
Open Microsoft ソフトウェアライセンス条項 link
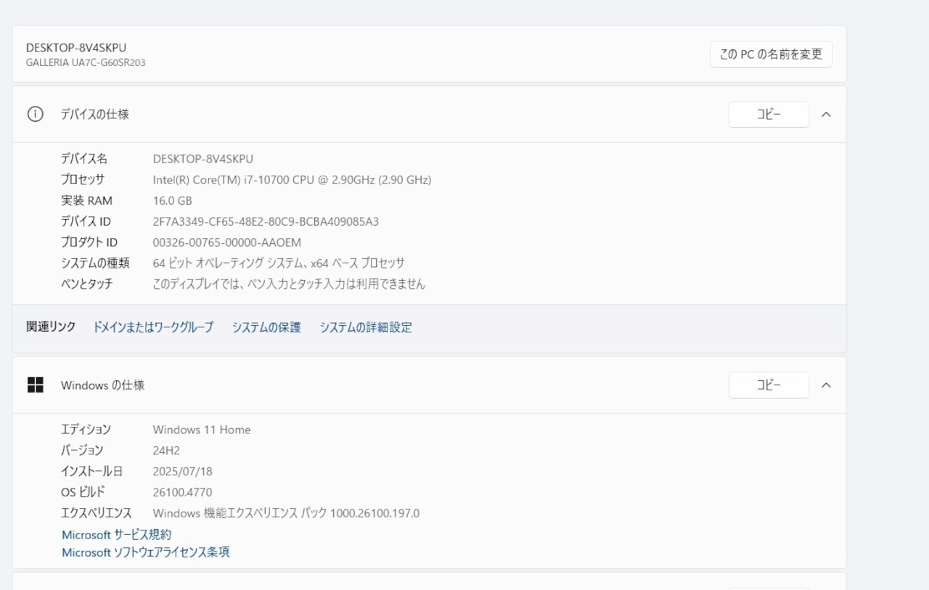pyautogui.click(x=146, y=552)
